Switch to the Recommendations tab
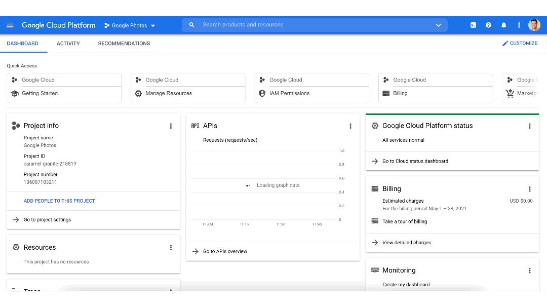 tap(124, 44)
